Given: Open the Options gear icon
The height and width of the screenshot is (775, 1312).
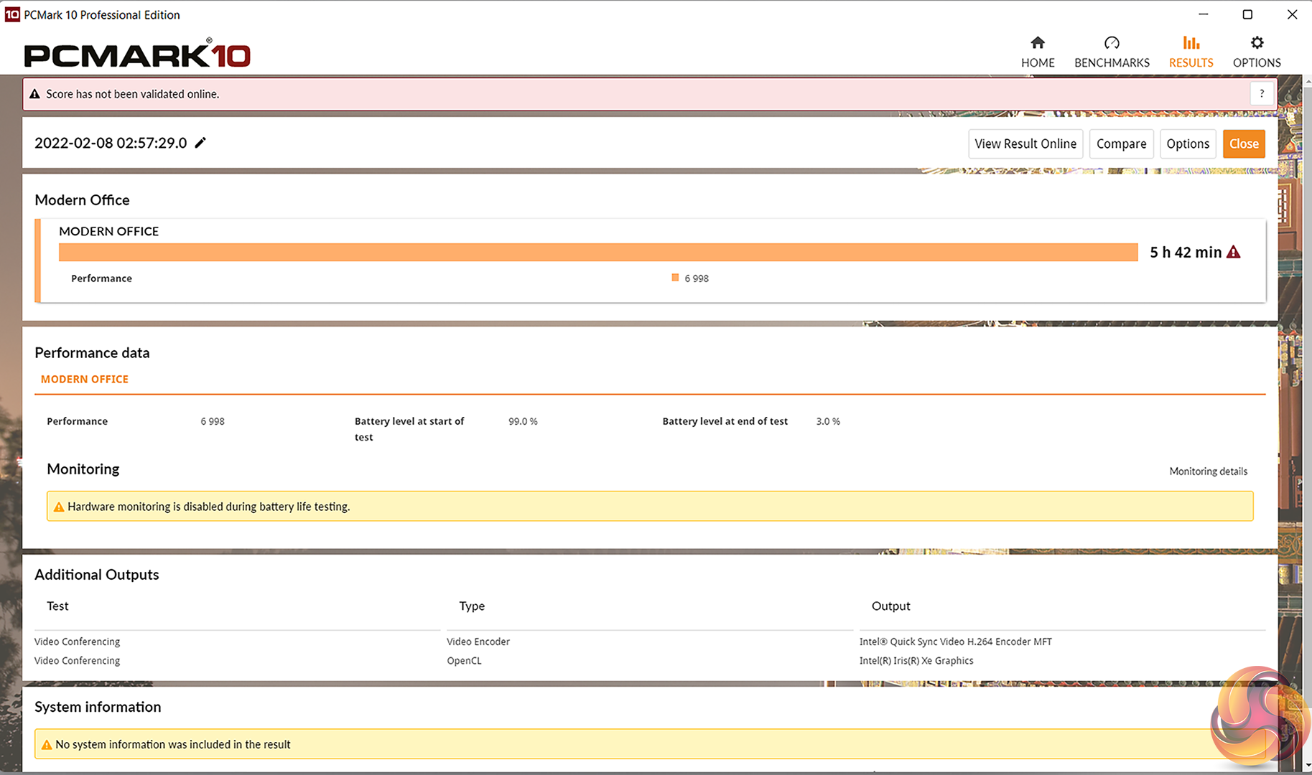Looking at the screenshot, I should coord(1257,43).
